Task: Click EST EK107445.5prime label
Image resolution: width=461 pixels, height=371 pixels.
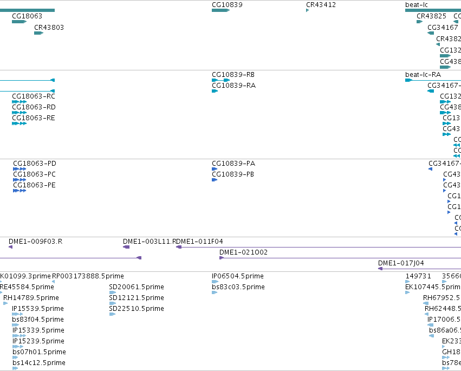Action: [433, 287]
